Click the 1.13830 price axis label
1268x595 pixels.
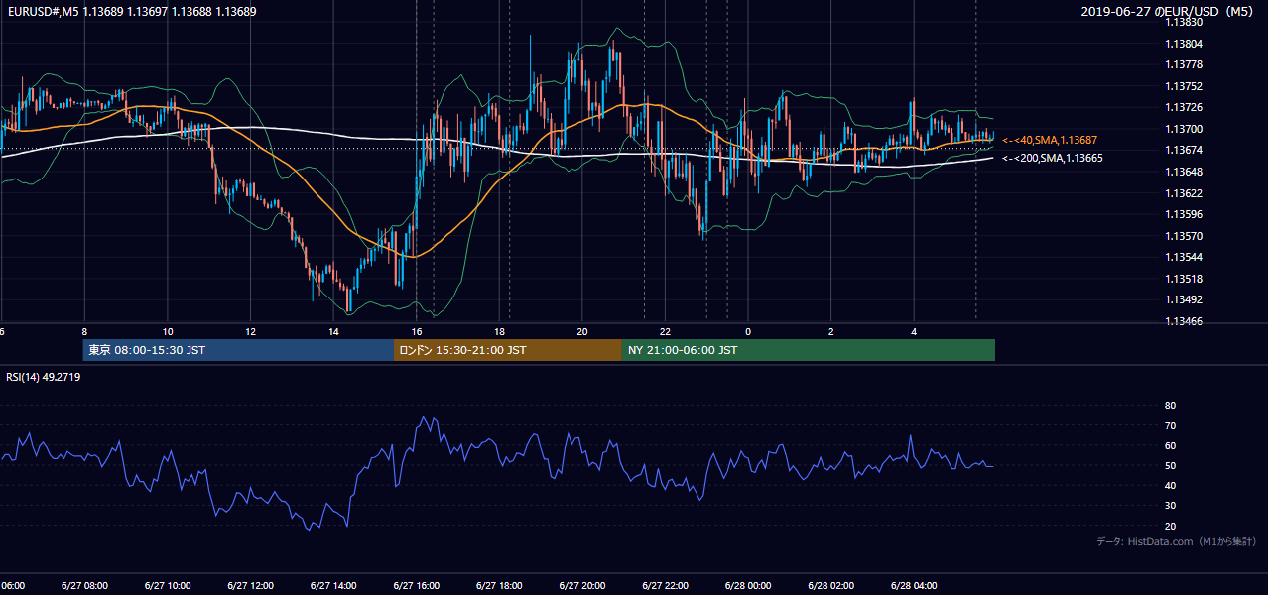(1183, 22)
